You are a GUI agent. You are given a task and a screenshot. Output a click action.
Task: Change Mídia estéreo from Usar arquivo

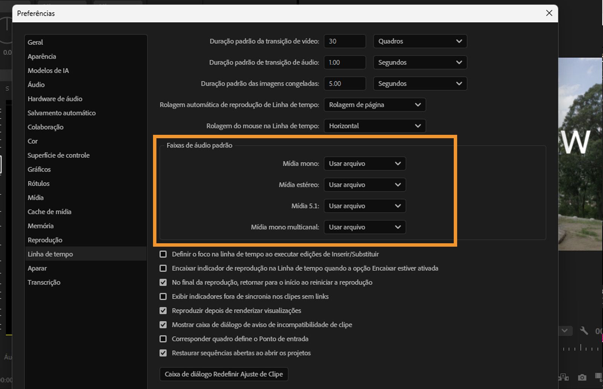(364, 185)
